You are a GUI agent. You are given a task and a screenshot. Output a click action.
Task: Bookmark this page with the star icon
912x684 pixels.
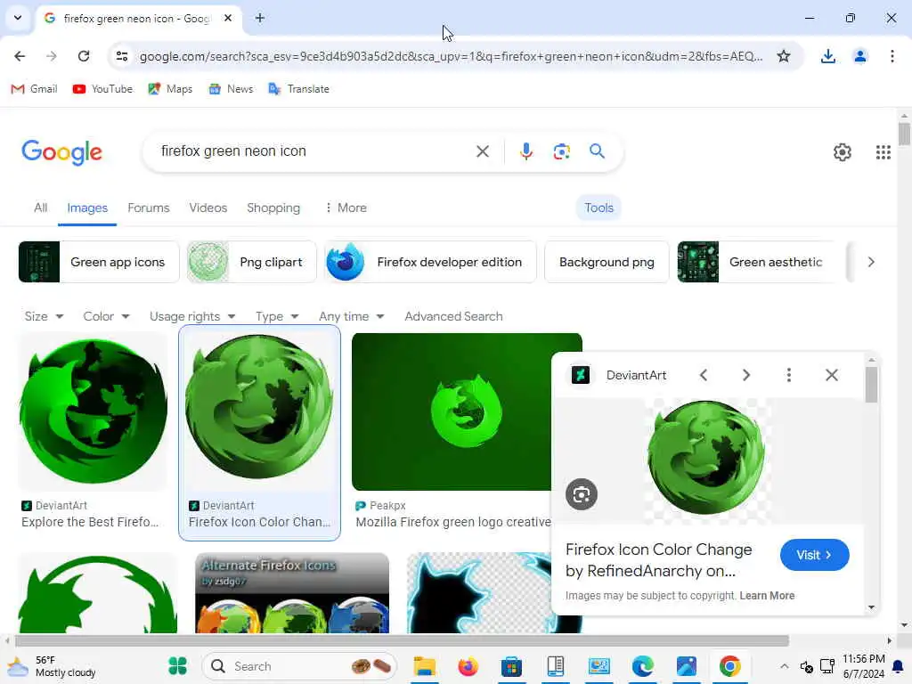click(784, 56)
